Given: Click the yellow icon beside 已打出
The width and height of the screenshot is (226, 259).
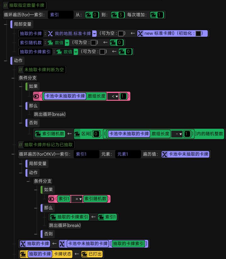Looking at the screenshot, I should click(84, 254).
